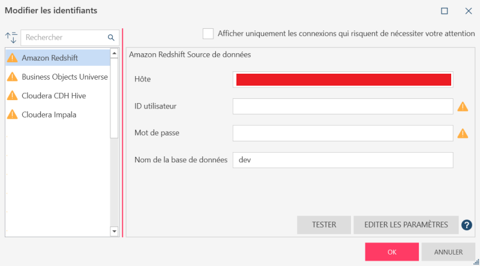
Task: Click warning icon beside Cloudera Impala
Action: point(13,114)
